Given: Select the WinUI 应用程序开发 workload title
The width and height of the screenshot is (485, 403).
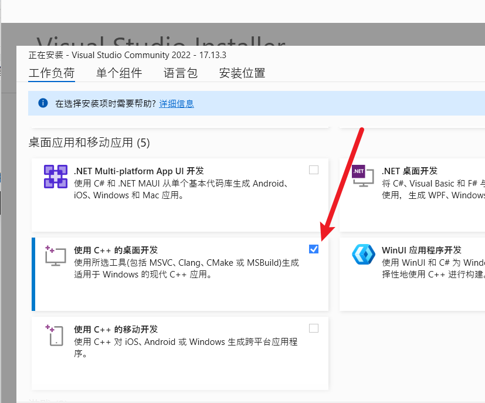Looking at the screenshot, I should (x=422, y=250).
